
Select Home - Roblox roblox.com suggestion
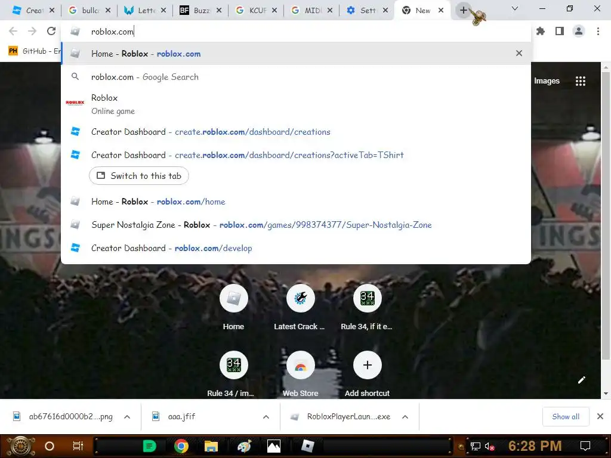[x=296, y=54]
